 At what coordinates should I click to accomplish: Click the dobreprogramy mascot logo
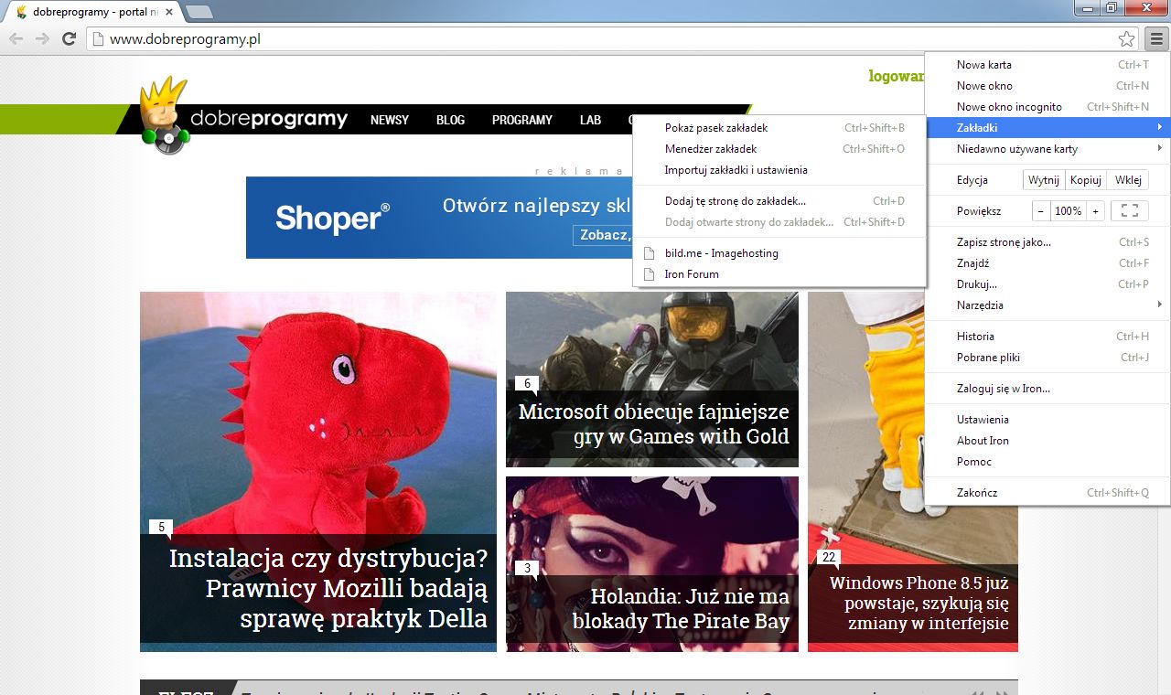[x=165, y=116]
